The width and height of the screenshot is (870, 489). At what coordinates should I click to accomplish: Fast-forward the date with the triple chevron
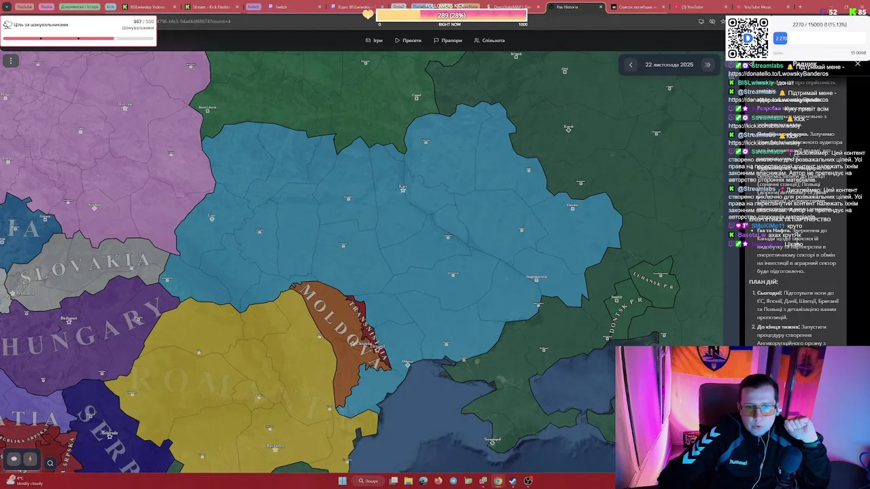pos(708,65)
